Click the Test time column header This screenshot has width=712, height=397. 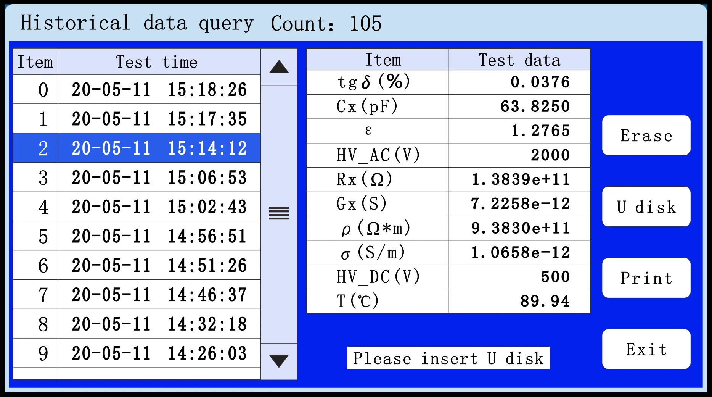(x=159, y=62)
